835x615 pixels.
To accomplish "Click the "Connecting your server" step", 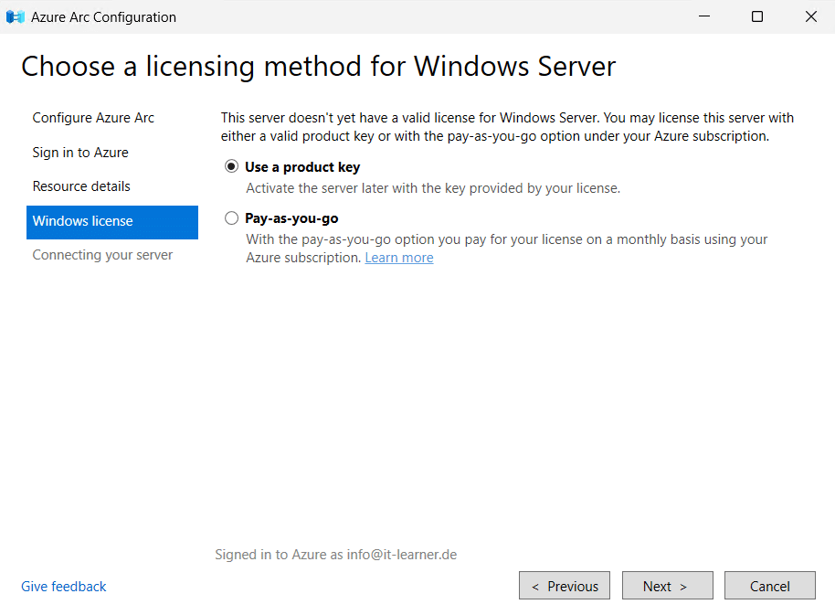I will (101, 254).
